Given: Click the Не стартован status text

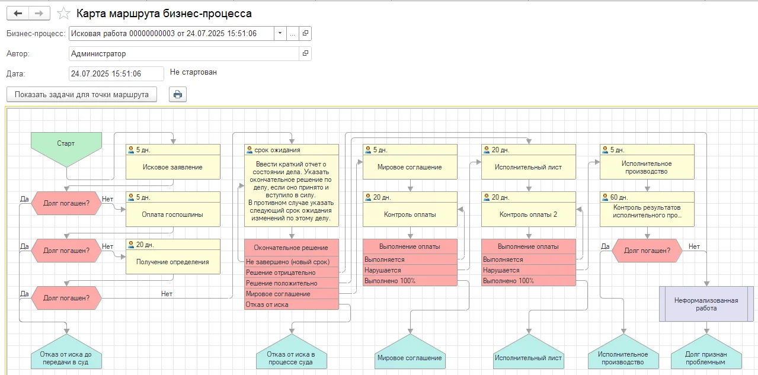Looking at the screenshot, I should tap(193, 72).
